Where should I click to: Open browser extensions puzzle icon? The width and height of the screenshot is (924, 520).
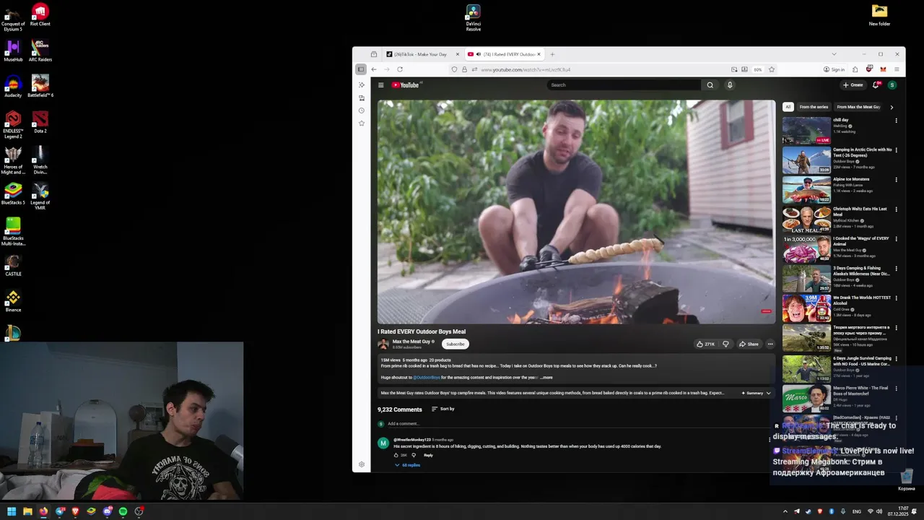point(855,69)
